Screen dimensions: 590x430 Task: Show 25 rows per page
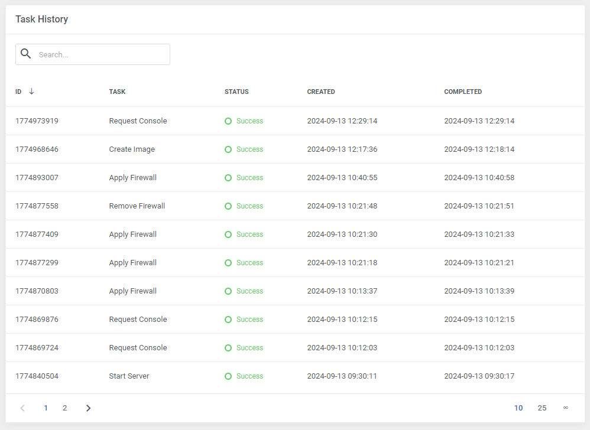click(542, 408)
